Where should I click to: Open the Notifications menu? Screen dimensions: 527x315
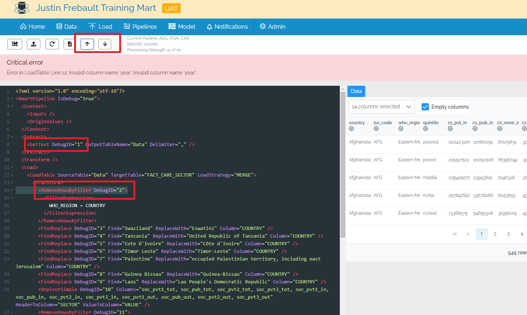227,27
